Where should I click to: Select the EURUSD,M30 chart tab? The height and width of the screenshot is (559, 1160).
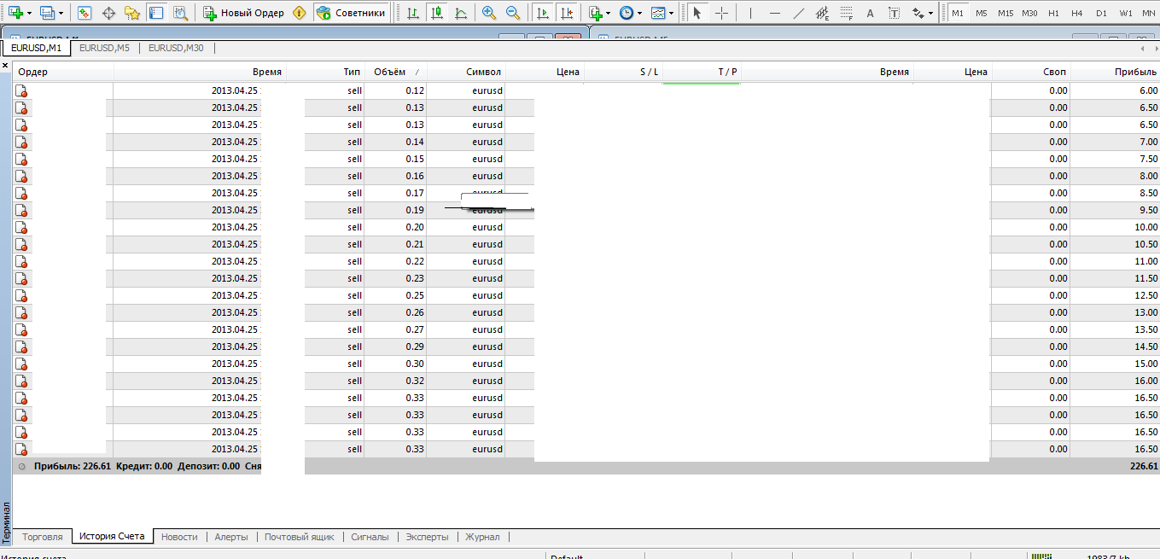(176, 49)
